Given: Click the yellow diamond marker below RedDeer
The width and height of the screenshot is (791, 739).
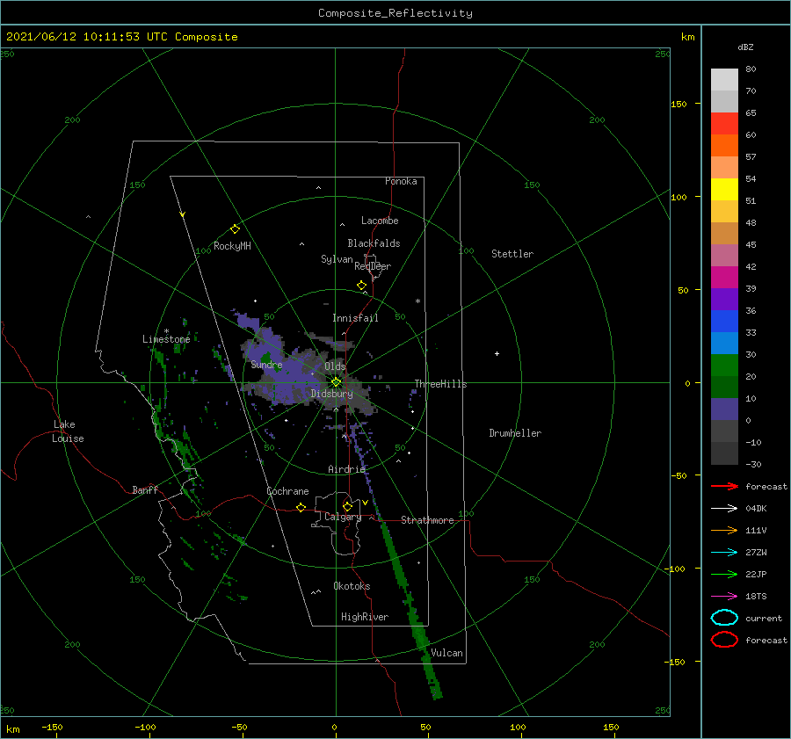Looking at the screenshot, I should pyautogui.click(x=361, y=286).
